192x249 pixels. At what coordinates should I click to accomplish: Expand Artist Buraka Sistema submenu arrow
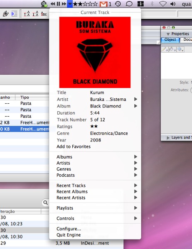(135, 99)
